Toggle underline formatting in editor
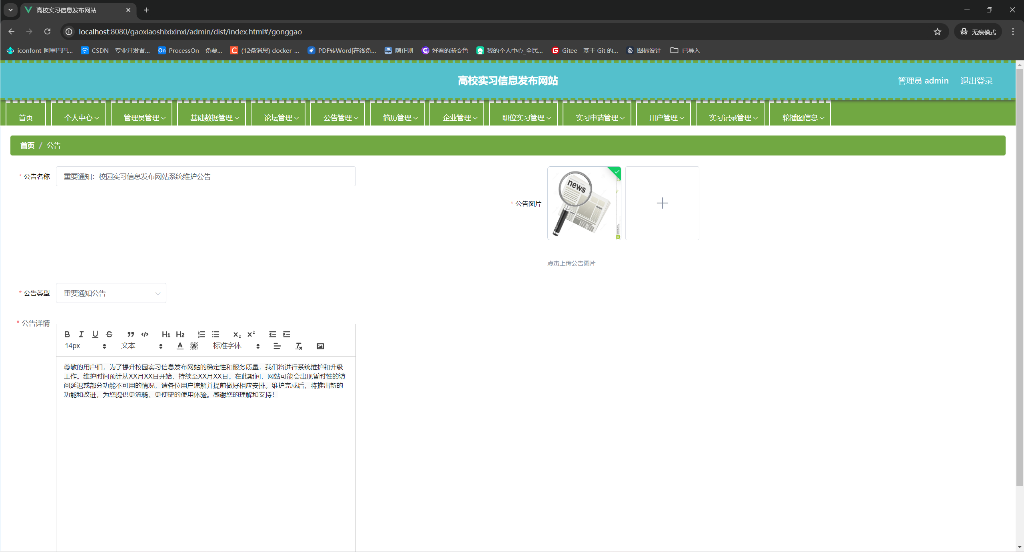The image size is (1024, 552). (x=95, y=334)
